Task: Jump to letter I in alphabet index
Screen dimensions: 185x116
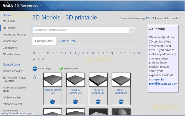Action: pos(75,53)
